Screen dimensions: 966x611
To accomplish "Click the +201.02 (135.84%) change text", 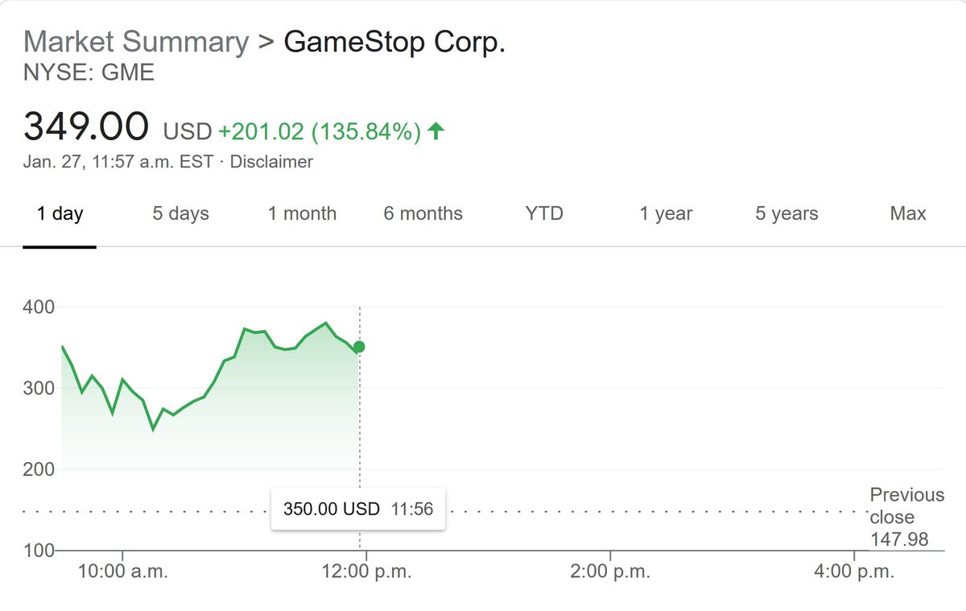I will point(319,129).
